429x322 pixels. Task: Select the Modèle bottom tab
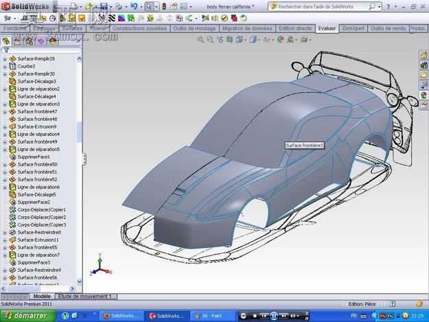(x=42, y=297)
